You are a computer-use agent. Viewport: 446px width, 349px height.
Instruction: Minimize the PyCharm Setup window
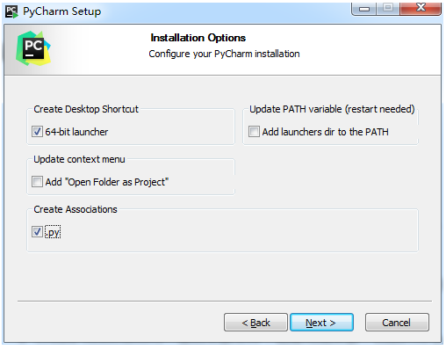pos(364,9)
